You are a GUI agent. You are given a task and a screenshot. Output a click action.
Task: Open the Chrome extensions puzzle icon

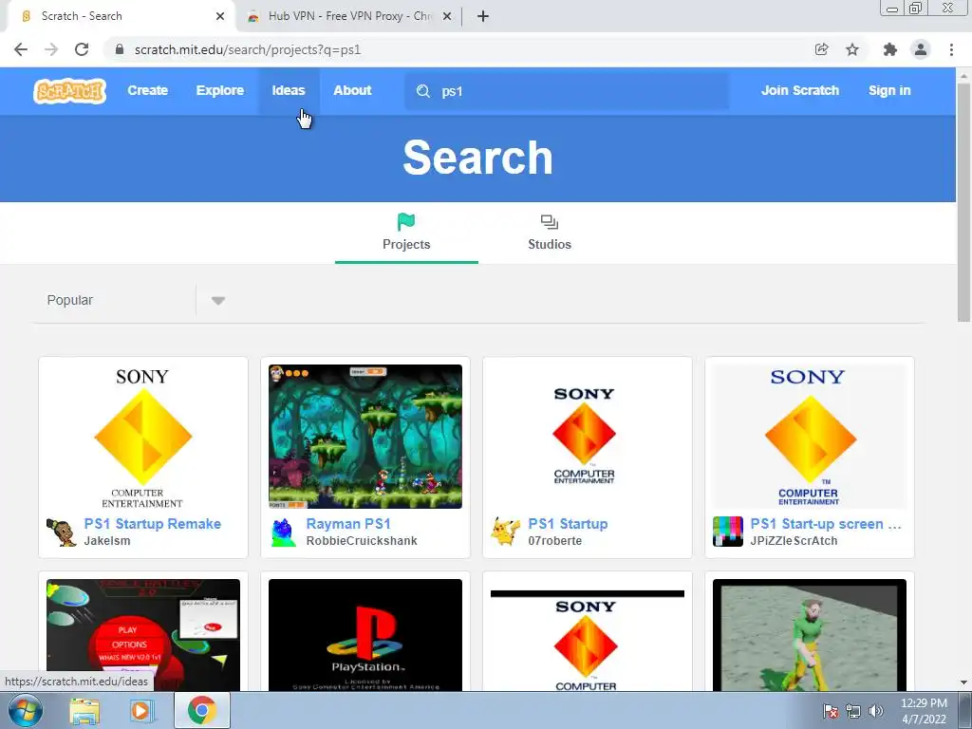point(890,49)
